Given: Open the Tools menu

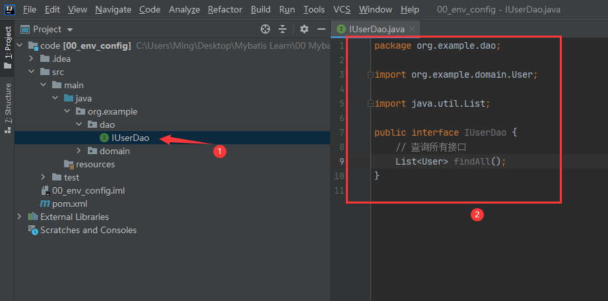Looking at the screenshot, I should pos(314,9).
